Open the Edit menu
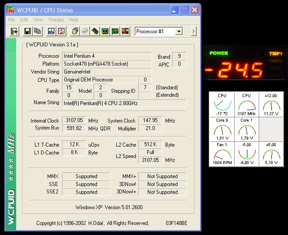The height and width of the screenshot is (235, 288). coord(24,20)
